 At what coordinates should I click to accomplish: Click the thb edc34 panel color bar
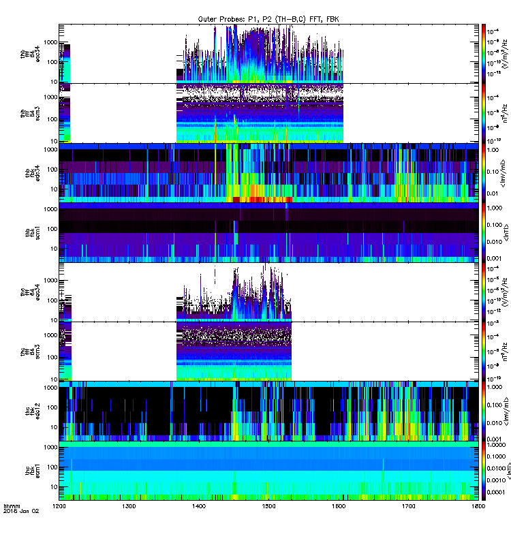484,173
